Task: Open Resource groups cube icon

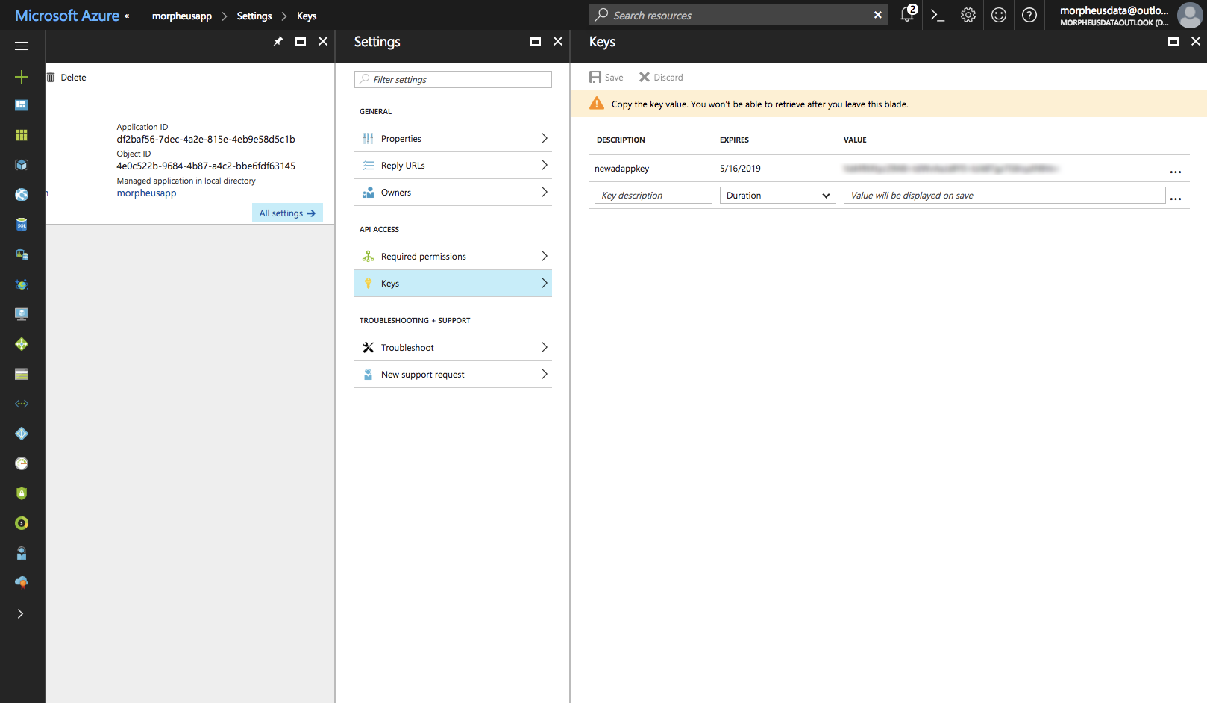Action: 22,165
